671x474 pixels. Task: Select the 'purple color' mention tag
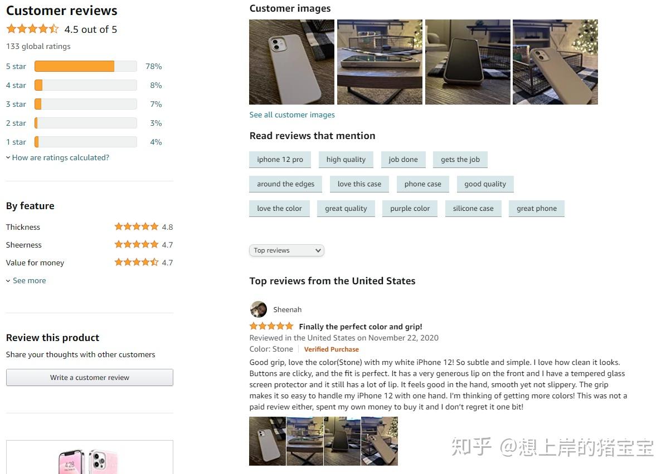coord(410,209)
